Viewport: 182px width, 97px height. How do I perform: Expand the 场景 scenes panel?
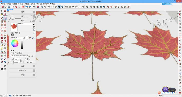23,66
